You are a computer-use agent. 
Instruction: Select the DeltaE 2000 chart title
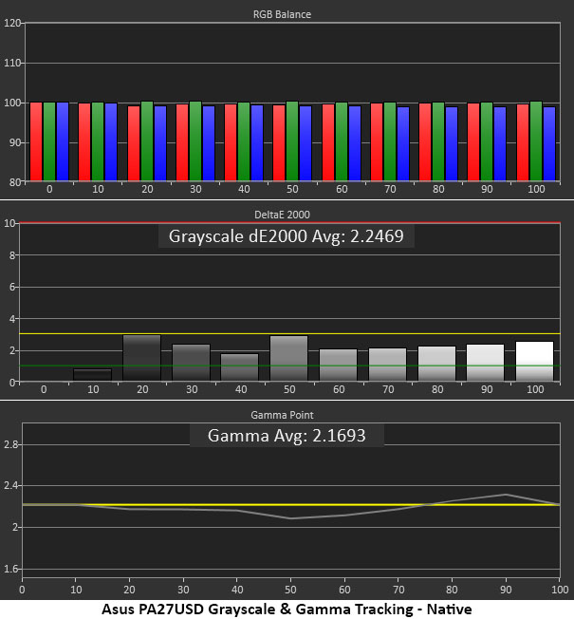tap(282, 215)
